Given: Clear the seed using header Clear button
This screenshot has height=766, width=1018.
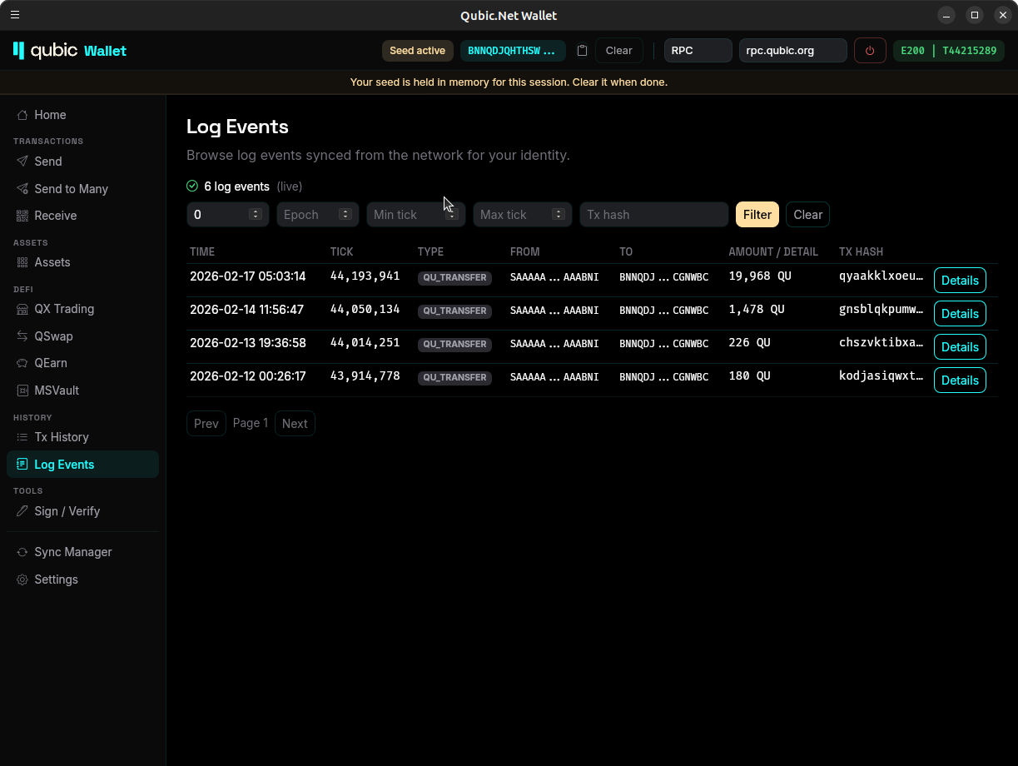Looking at the screenshot, I should (x=618, y=51).
